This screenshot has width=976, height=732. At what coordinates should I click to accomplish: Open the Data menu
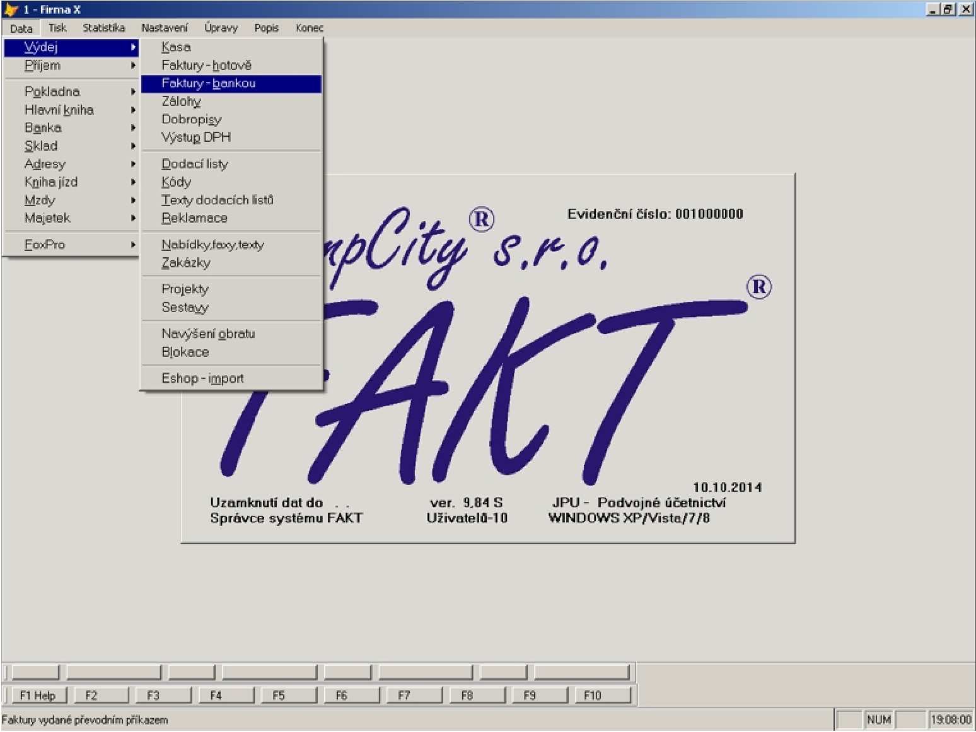[x=21, y=28]
